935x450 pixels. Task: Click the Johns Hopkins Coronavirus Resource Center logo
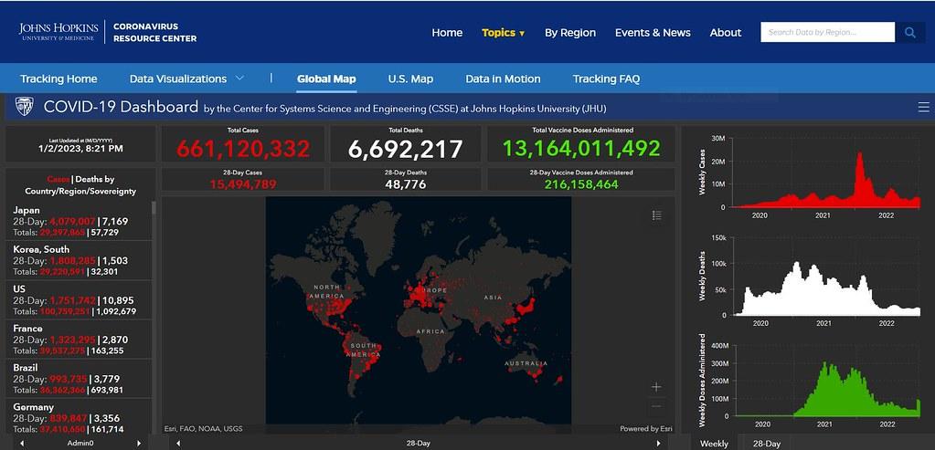tap(108, 32)
